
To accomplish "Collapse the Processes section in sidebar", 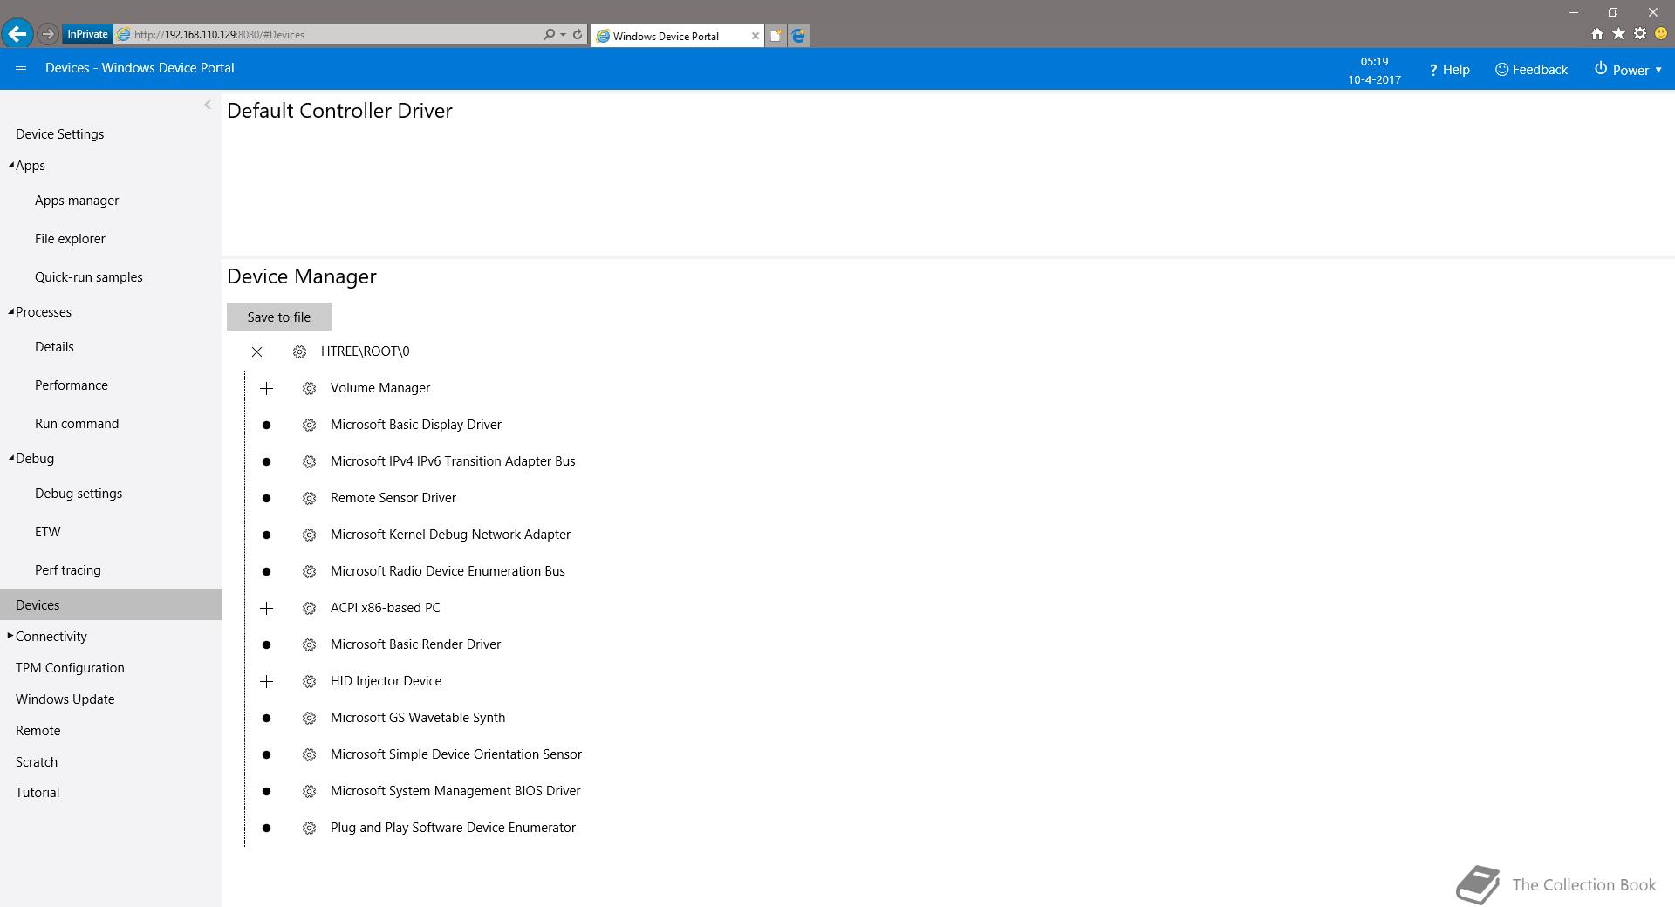I will click(10, 311).
